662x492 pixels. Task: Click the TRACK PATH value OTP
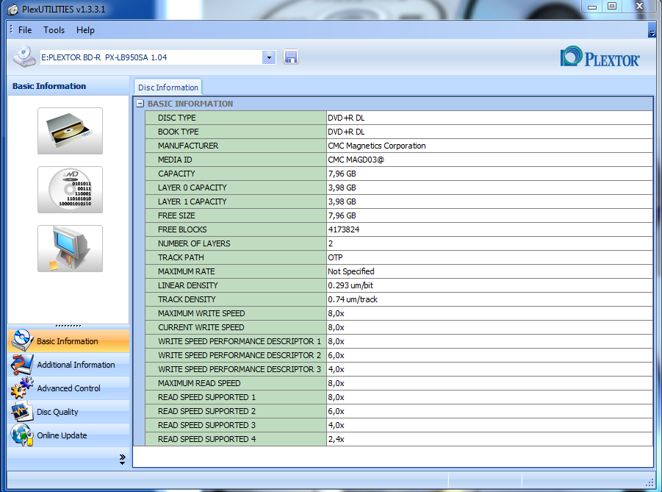tap(335, 257)
